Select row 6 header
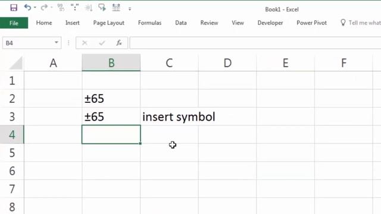Image resolution: width=381 pixels, height=214 pixels. point(12,171)
